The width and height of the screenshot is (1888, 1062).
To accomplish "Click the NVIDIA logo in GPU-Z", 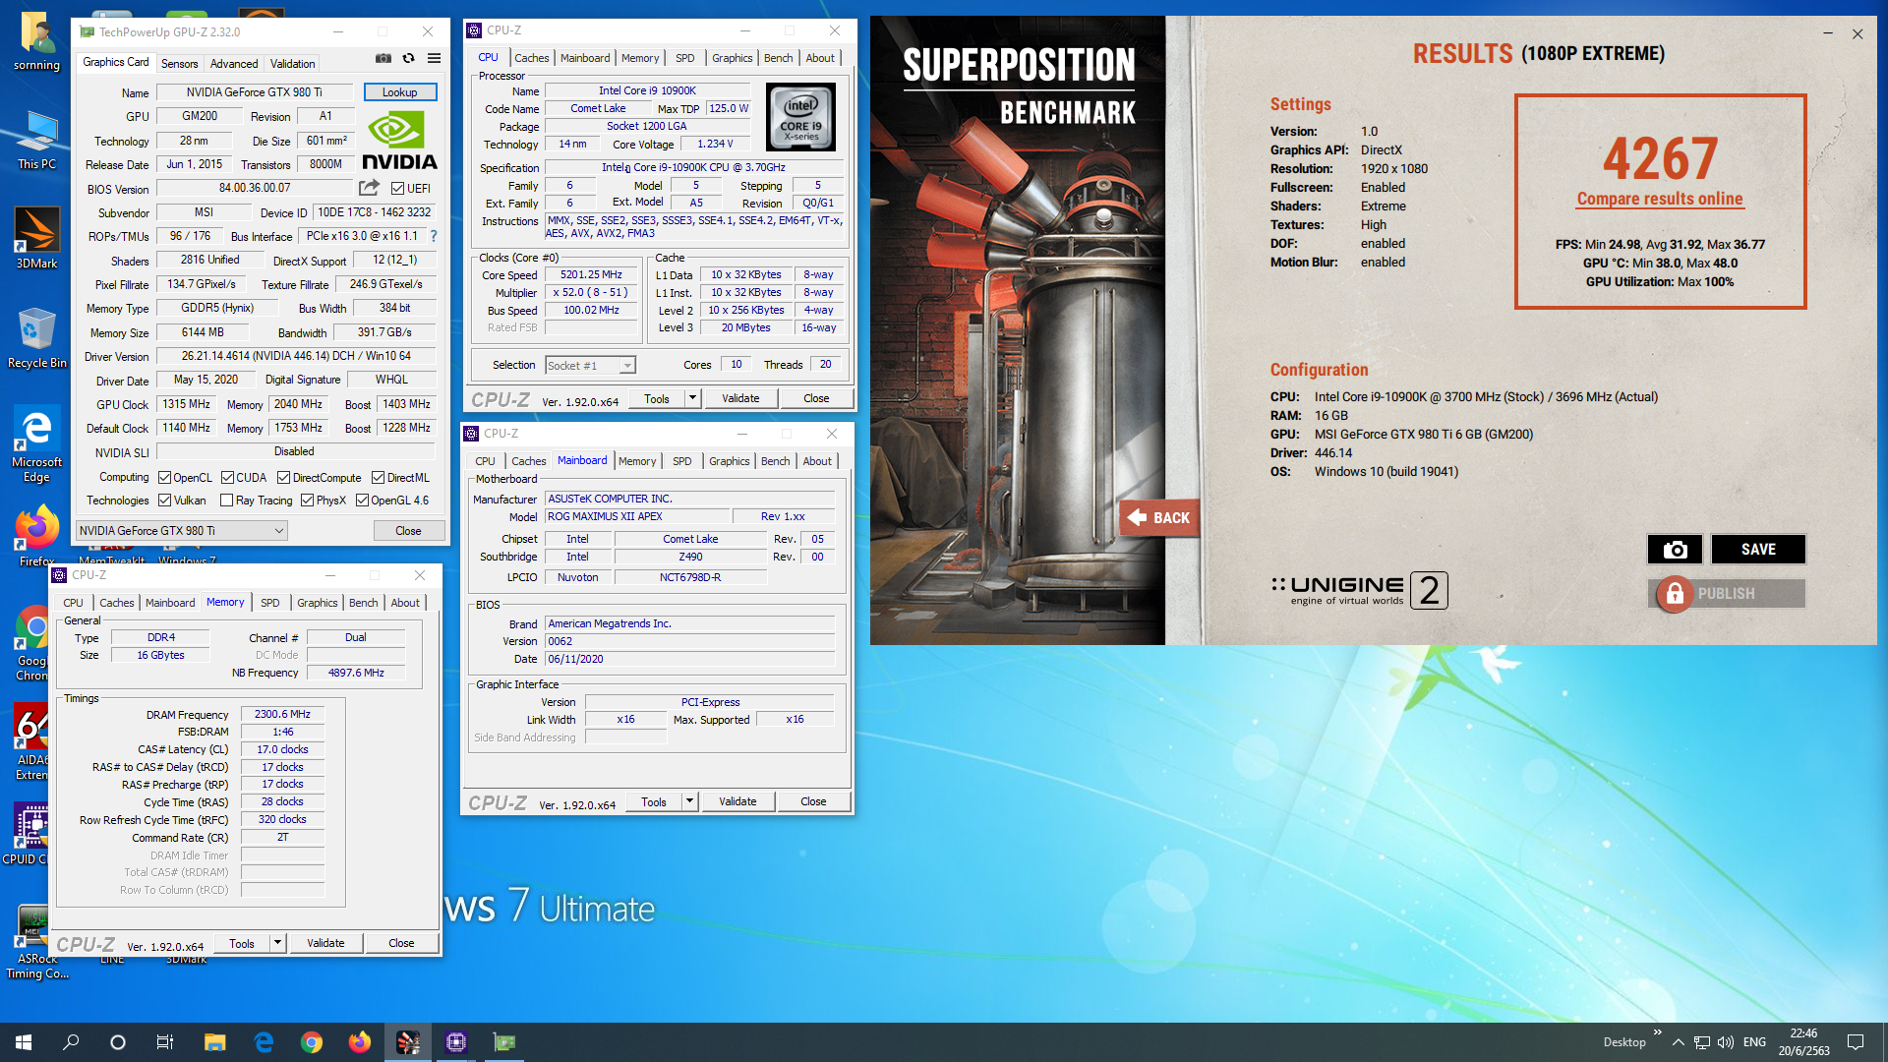I will 399,142.
